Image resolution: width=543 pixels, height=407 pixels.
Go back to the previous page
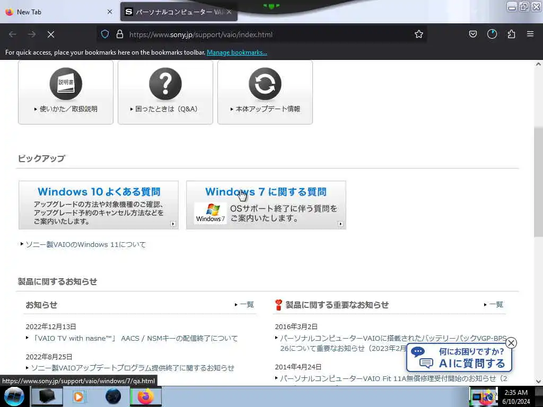pos(13,34)
